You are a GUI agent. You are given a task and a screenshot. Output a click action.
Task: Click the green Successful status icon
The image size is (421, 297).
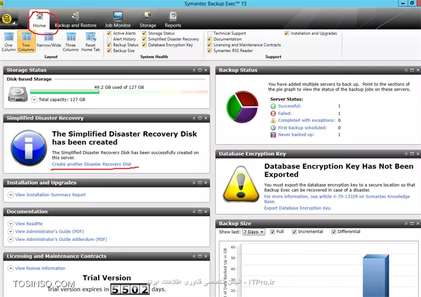point(273,106)
